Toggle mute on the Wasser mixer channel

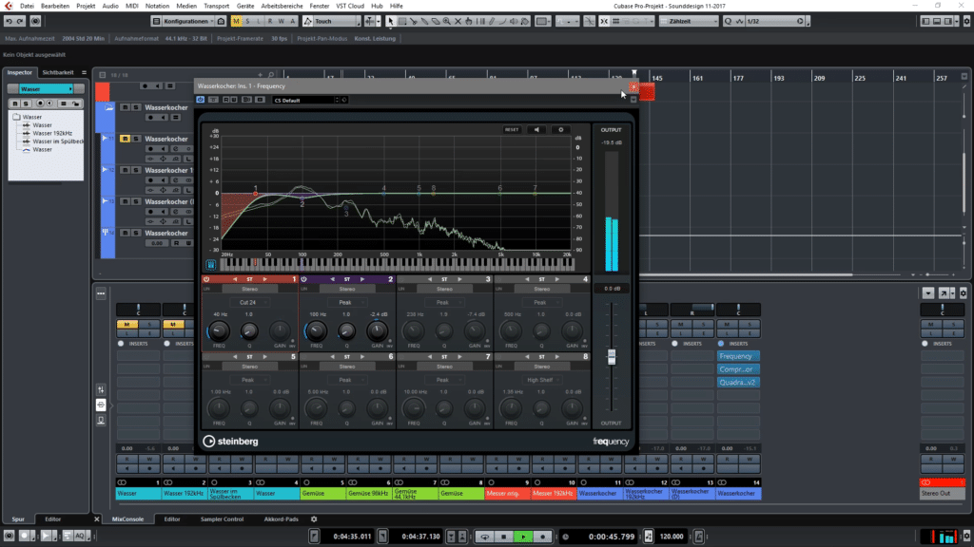coord(127,325)
